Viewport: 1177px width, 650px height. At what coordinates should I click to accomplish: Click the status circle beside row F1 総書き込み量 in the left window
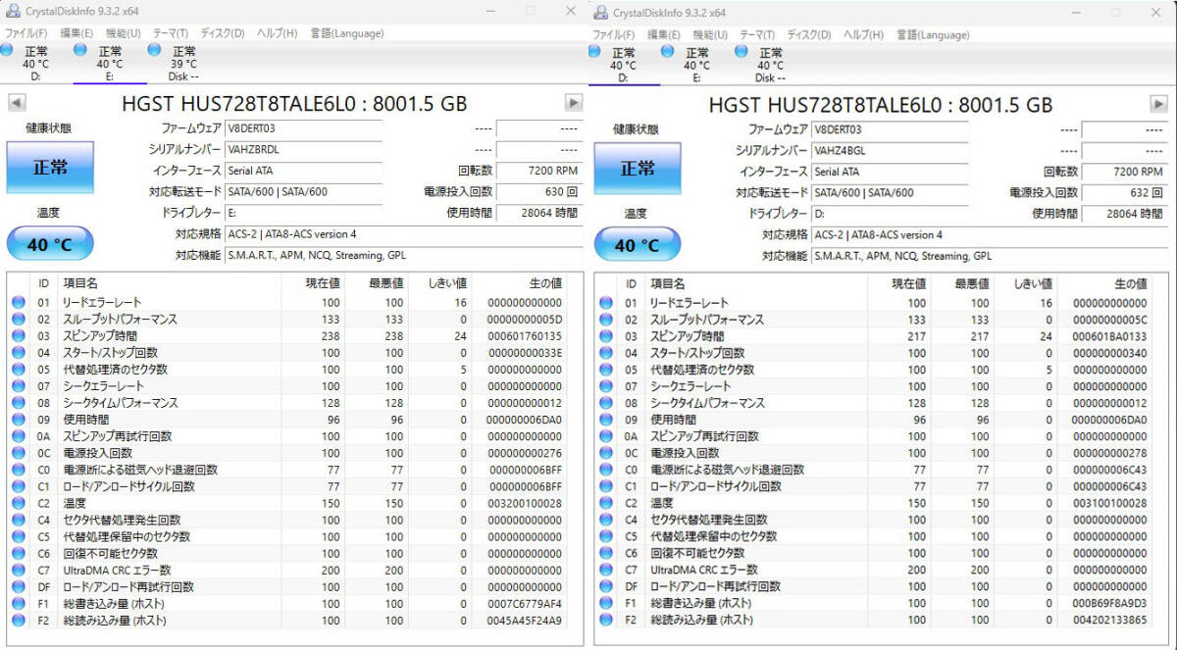pos(18,604)
